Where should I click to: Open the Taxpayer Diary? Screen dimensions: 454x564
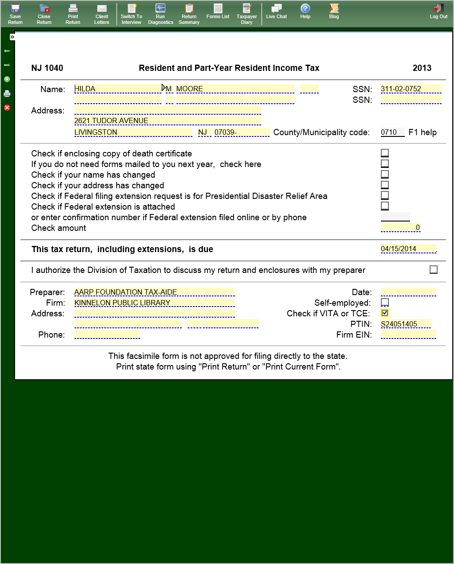tap(247, 14)
